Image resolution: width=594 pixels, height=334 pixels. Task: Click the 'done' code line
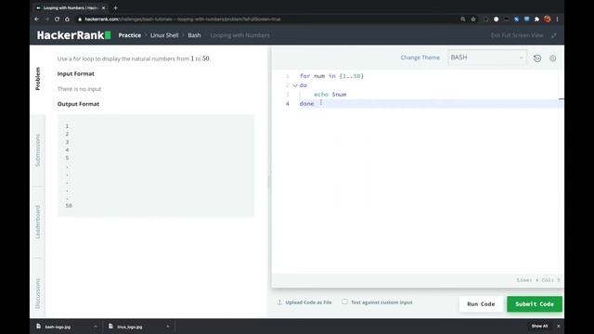[x=306, y=104]
